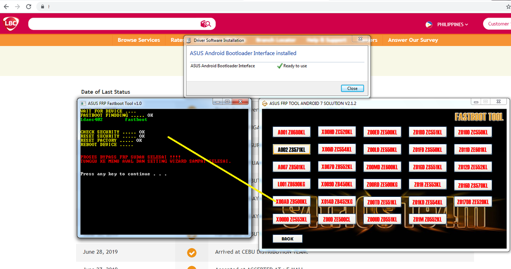Select the X007D ZB552KL model button
This screenshot has width=511, height=269.
click(x=337, y=167)
